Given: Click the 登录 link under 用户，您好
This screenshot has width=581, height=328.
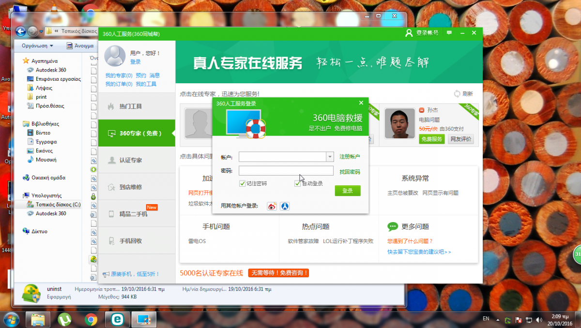Looking at the screenshot, I should (x=135, y=62).
